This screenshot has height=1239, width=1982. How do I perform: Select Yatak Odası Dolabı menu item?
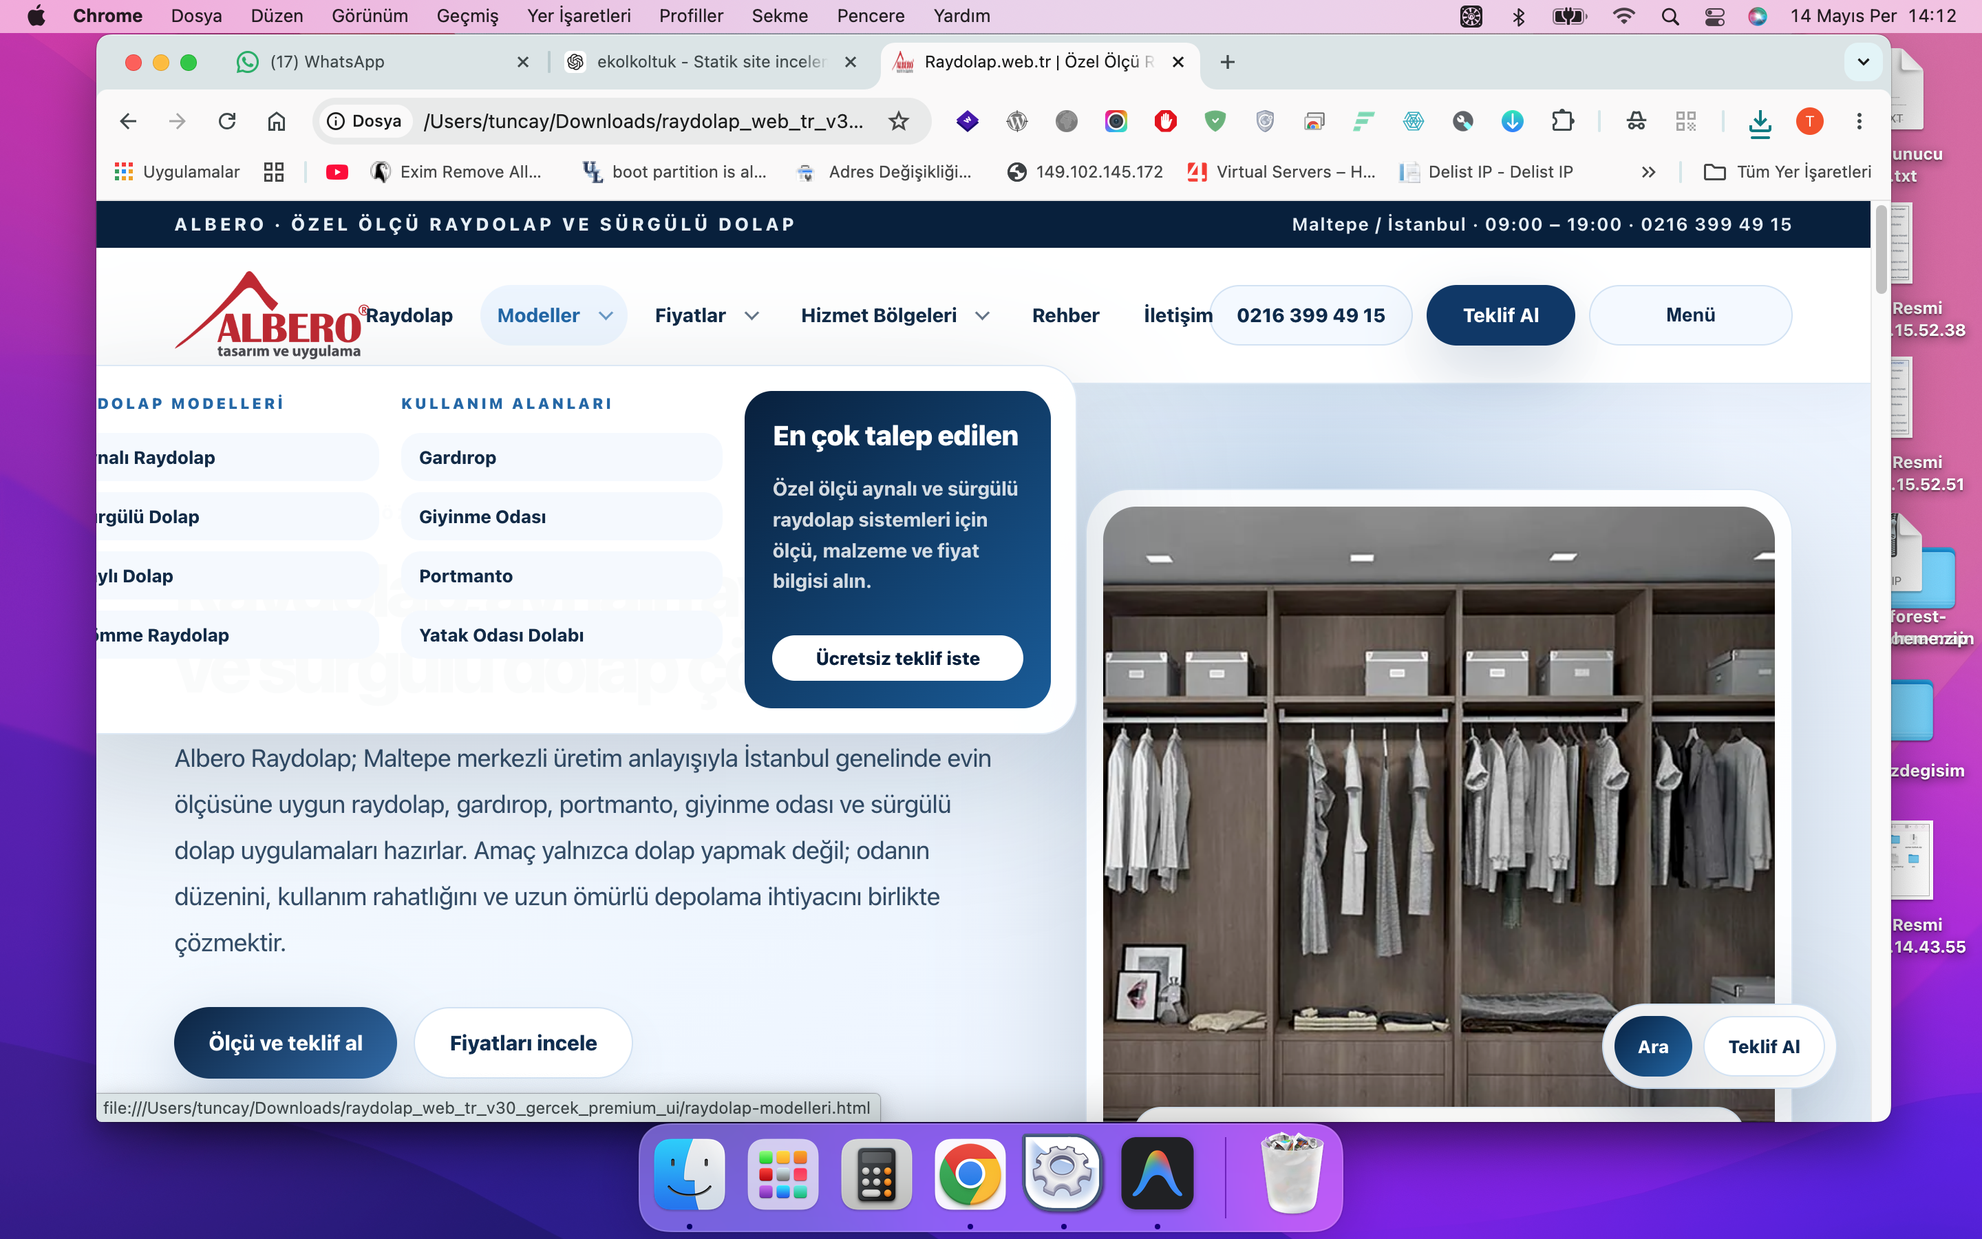[562, 635]
